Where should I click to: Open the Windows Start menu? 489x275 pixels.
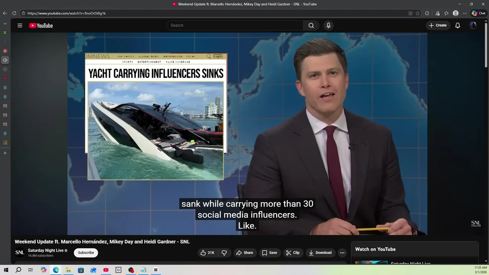click(x=6, y=270)
